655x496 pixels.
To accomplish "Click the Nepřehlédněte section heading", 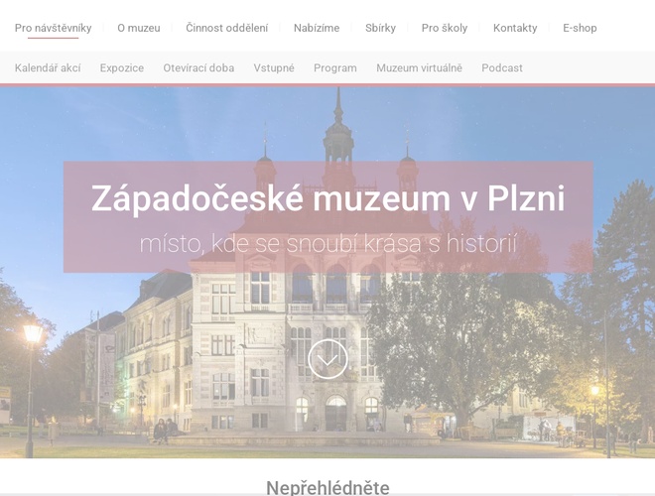I will tap(327, 486).
